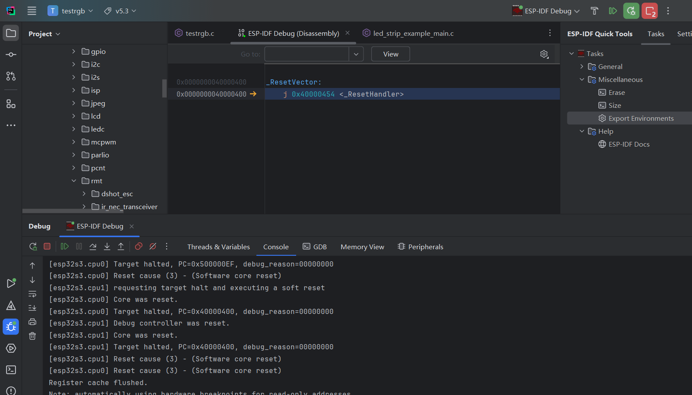Collapse the Help tasks group
The width and height of the screenshot is (692, 395).
tap(582, 131)
